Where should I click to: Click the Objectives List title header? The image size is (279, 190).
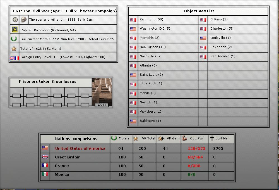199,11
